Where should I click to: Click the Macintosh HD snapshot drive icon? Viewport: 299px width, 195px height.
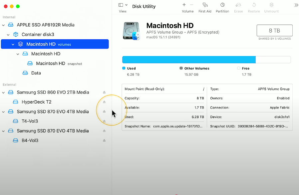(30, 63)
